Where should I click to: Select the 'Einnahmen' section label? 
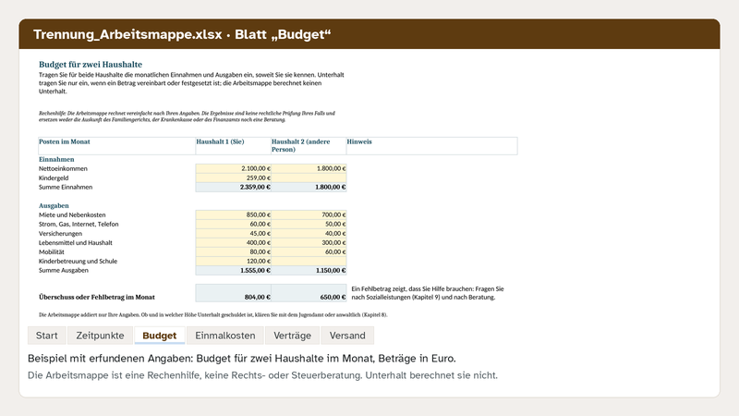[x=56, y=159]
